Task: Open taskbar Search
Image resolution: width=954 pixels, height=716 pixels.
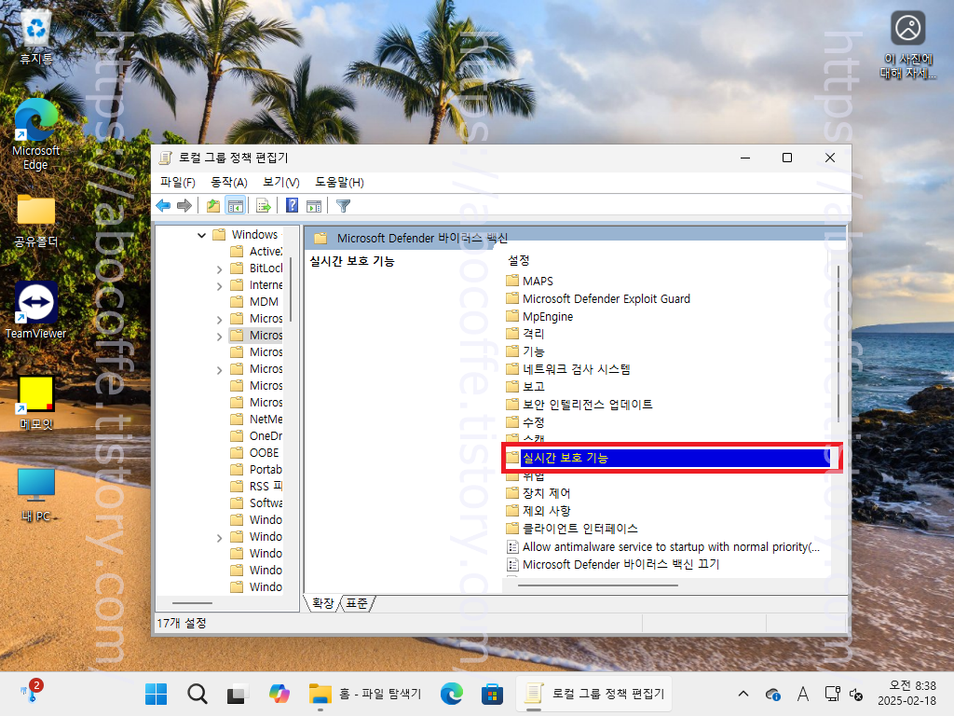Action: click(198, 694)
